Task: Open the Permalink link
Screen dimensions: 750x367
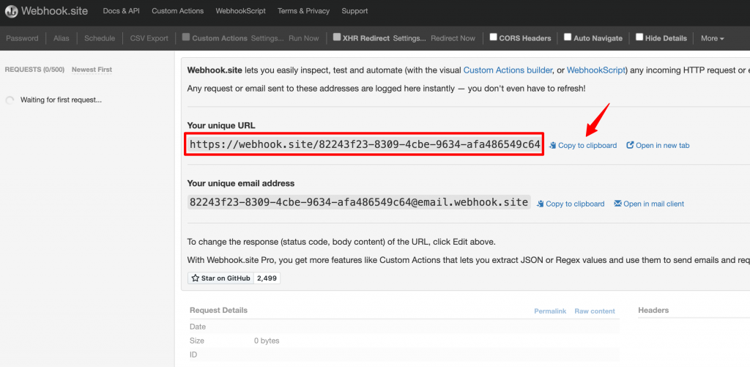Action: [550, 311]
